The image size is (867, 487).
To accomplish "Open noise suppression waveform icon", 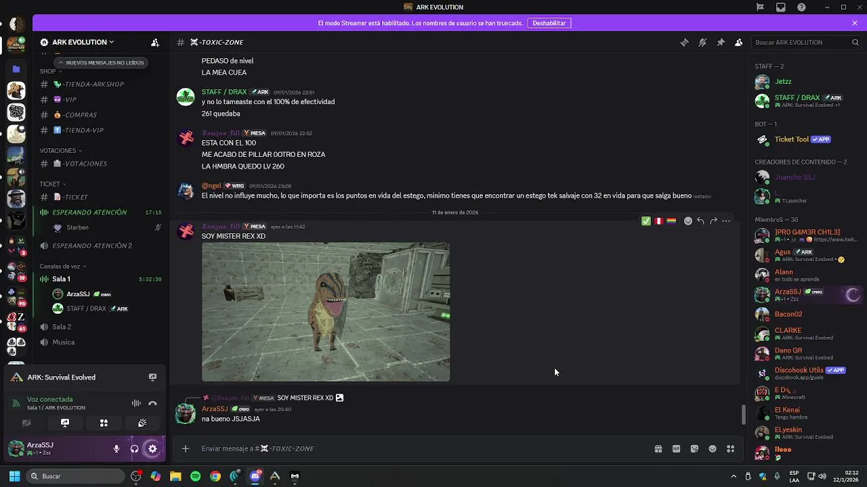I will (x=136, y=403).
